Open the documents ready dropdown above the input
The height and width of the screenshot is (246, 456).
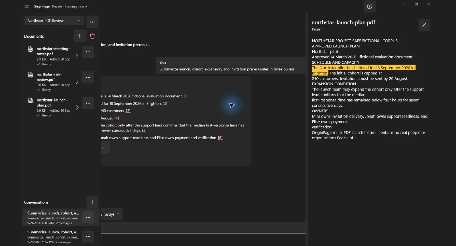111,214
